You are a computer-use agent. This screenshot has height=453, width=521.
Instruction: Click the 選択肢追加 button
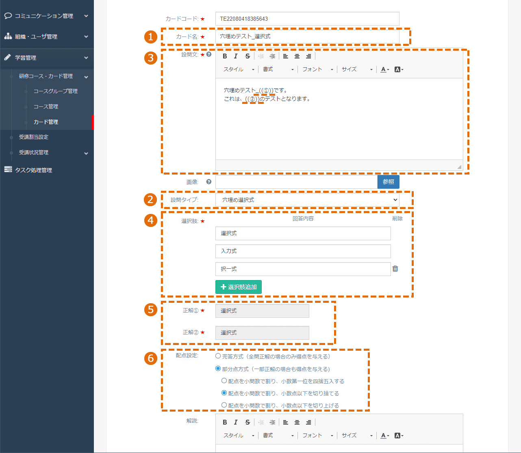tap(239, 287)
